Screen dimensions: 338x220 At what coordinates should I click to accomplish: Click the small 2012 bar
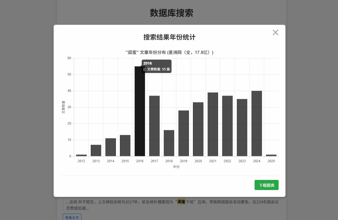point(81,155)
